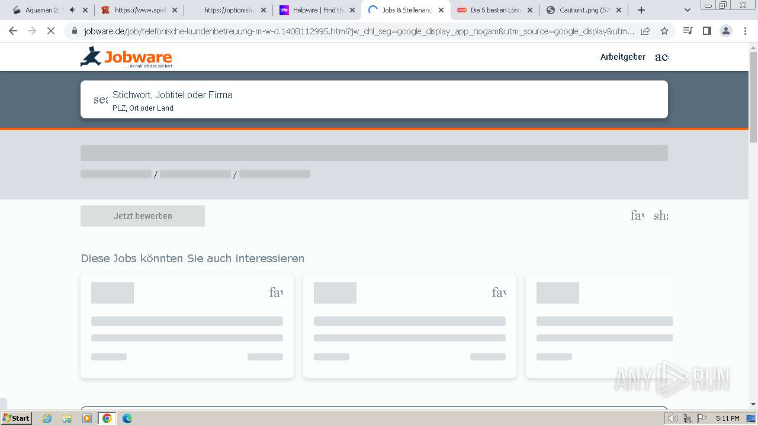
Task: Launch Internet Explorer from taskbar
Action: (x=47, y=418)
